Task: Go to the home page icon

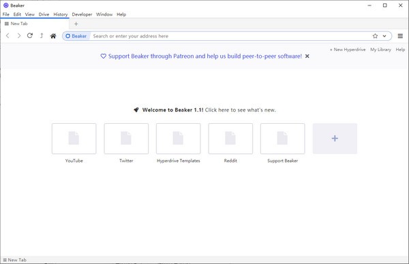Action: pos(53,36)
